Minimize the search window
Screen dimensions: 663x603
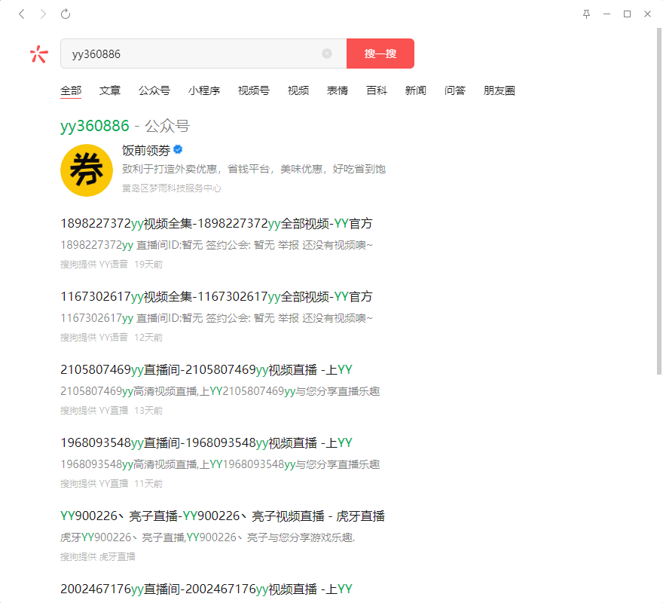(x=606, y=14)
